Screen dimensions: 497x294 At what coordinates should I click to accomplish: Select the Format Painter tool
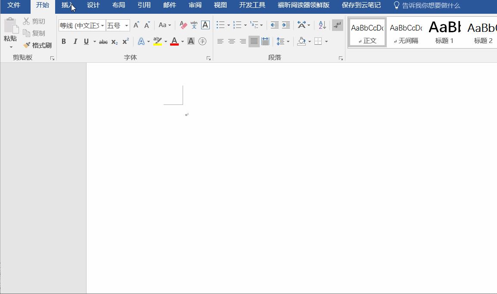[x=37, y=45]
